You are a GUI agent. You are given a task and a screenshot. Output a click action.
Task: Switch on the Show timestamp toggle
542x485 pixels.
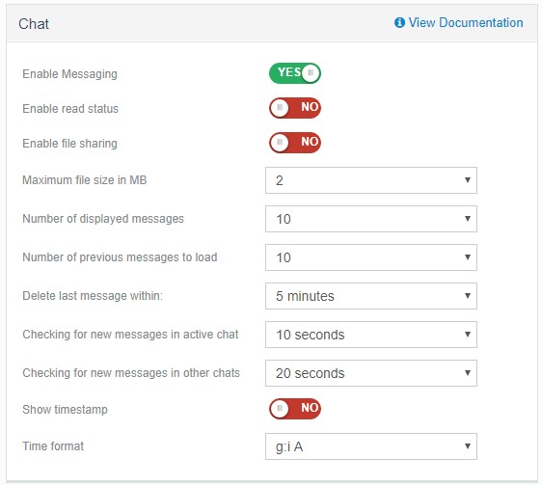(295, 409)
